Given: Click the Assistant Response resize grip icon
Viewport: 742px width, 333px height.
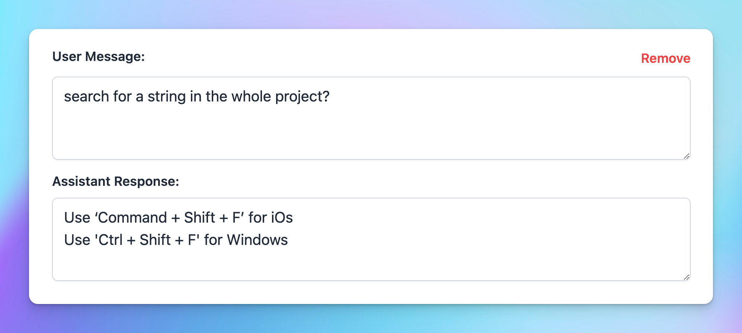Looking at the screenshot, I should point(687,277).
